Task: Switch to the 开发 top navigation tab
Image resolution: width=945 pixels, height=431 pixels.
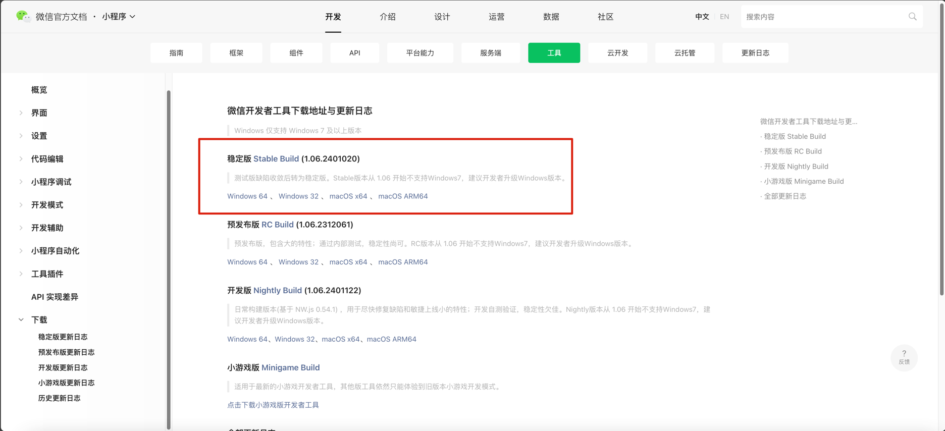Action: 333,17
